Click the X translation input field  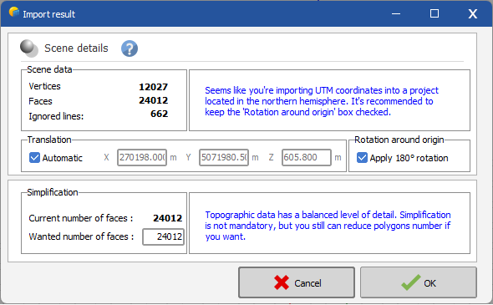[x=142, y=157]
